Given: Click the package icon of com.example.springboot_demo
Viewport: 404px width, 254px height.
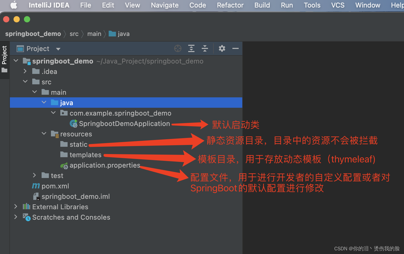Looking at the screenshot, I should pyautogui.click(x=64, y=113).
